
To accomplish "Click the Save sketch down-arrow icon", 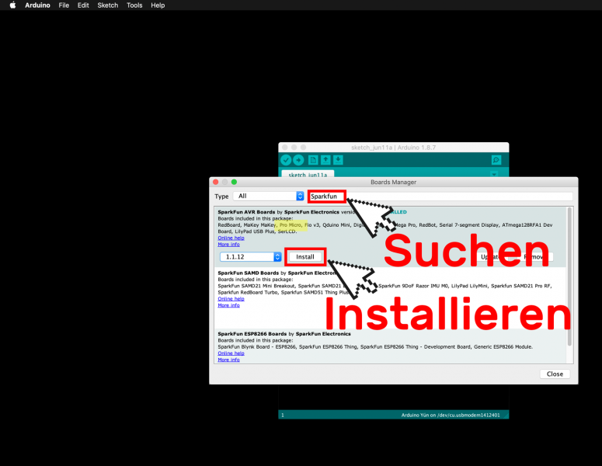I will coord(338,160).
